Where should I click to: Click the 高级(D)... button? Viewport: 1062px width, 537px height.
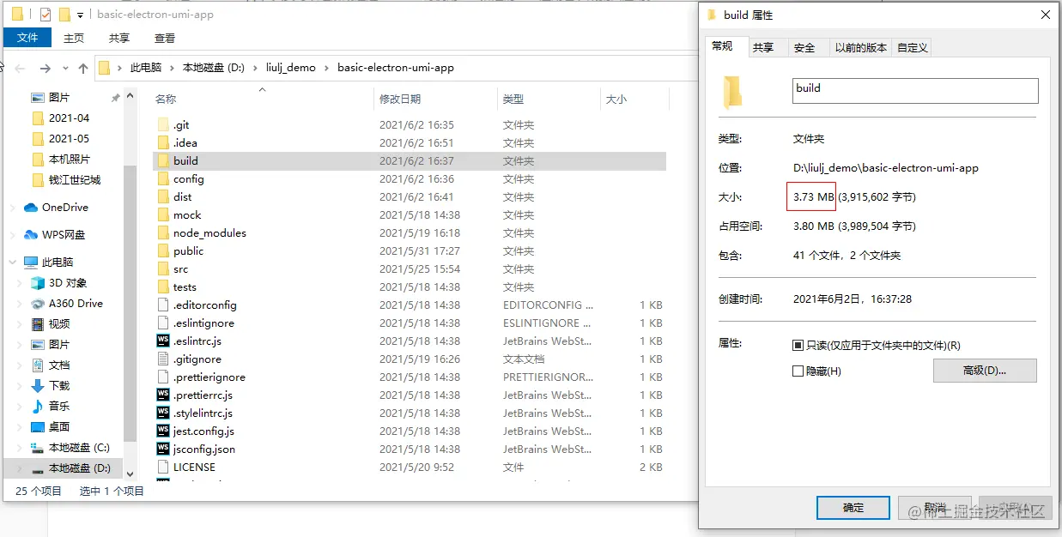coord(985,371)
